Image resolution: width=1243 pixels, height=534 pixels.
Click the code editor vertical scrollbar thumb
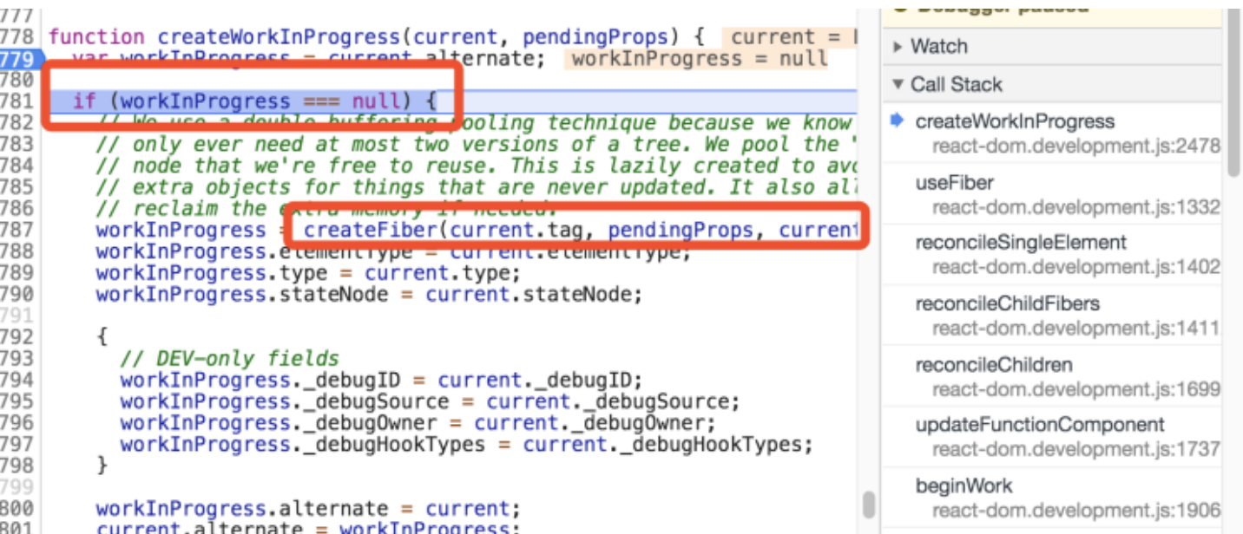pyautogui.click(x=868, y=504)
